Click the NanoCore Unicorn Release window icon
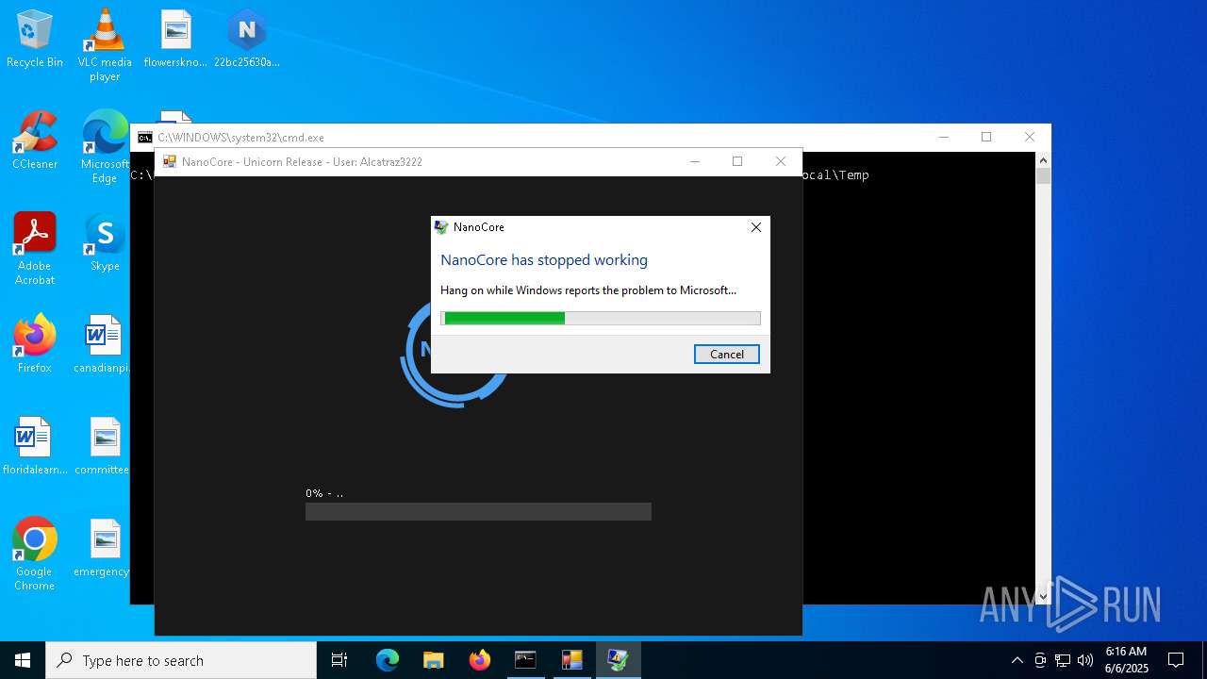This screenshot has width=1207, height=679. click(x=170, y=162)
